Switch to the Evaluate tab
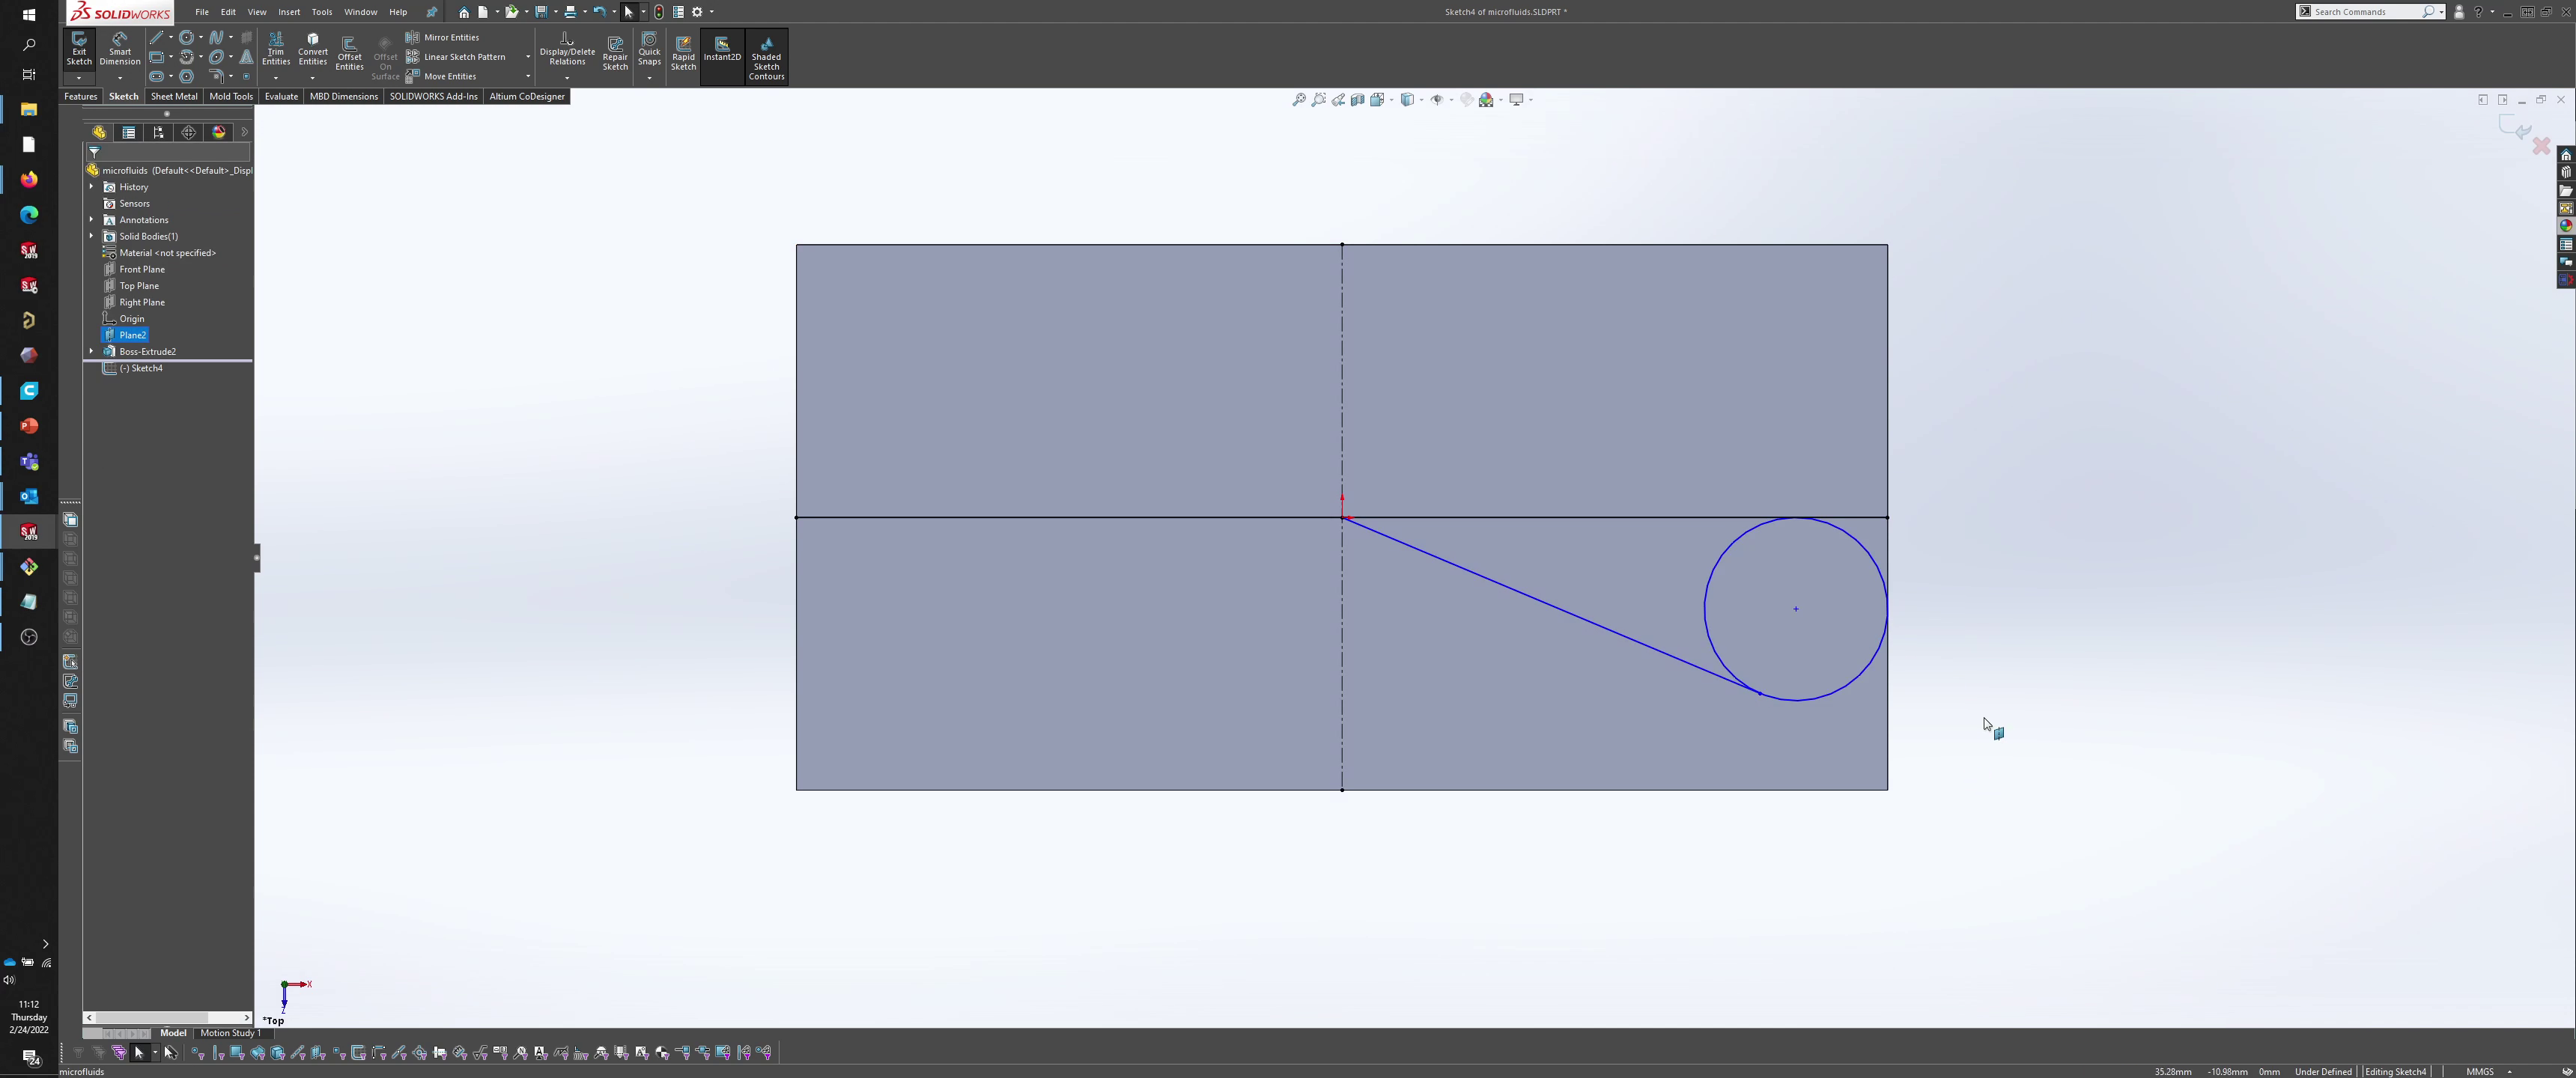Image resolution: width=2576 pixels, height=1078 pixels. click(281, 96)
